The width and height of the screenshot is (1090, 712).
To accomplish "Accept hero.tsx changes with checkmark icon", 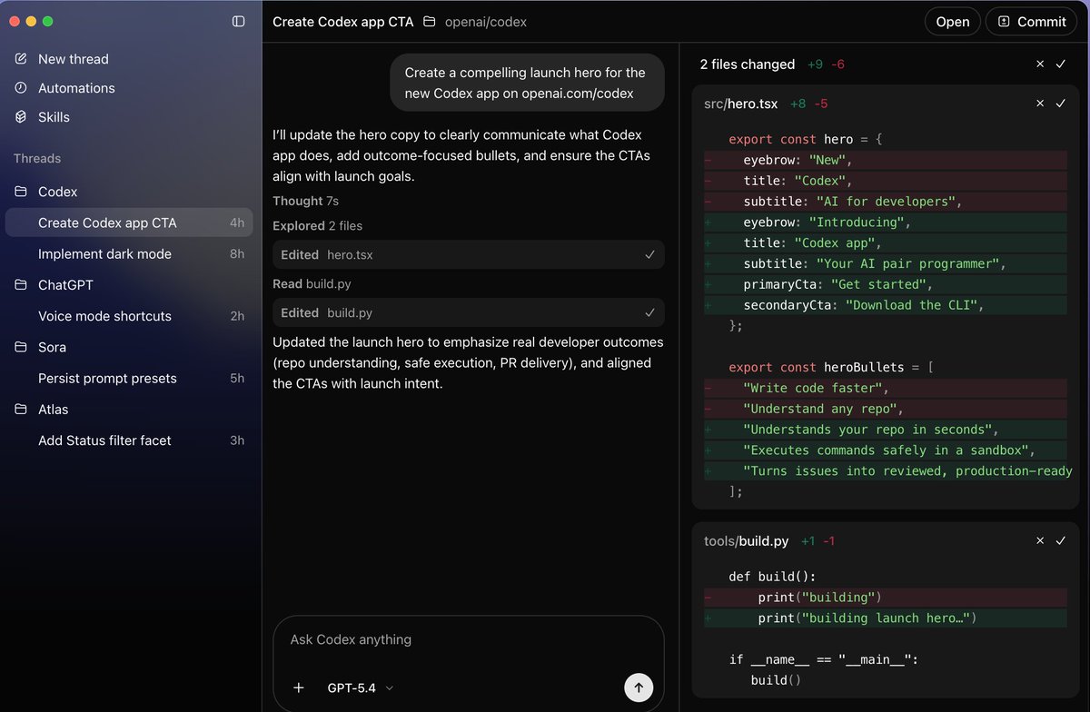I will [1060, 104].
